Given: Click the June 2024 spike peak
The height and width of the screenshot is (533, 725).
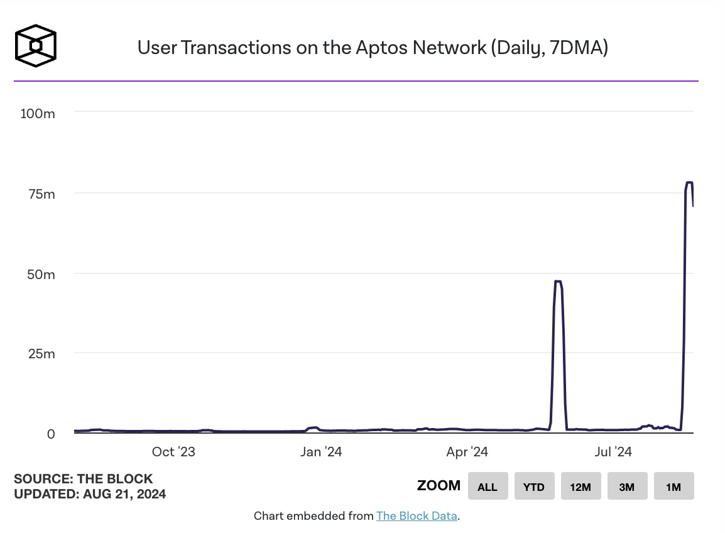Looking at the screenshot, I should (558, 282).
